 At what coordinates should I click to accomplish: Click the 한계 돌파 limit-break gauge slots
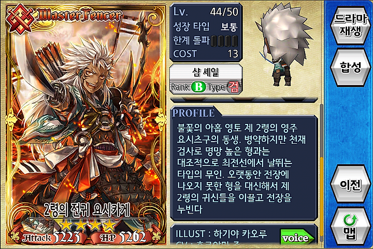[x=224, y=41]
